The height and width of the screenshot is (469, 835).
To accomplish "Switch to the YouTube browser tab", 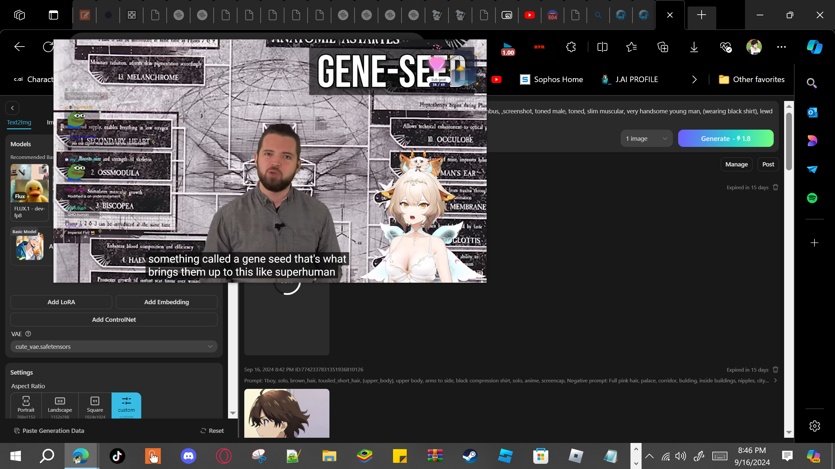I will pyautogui.click(x=530, y=15).
